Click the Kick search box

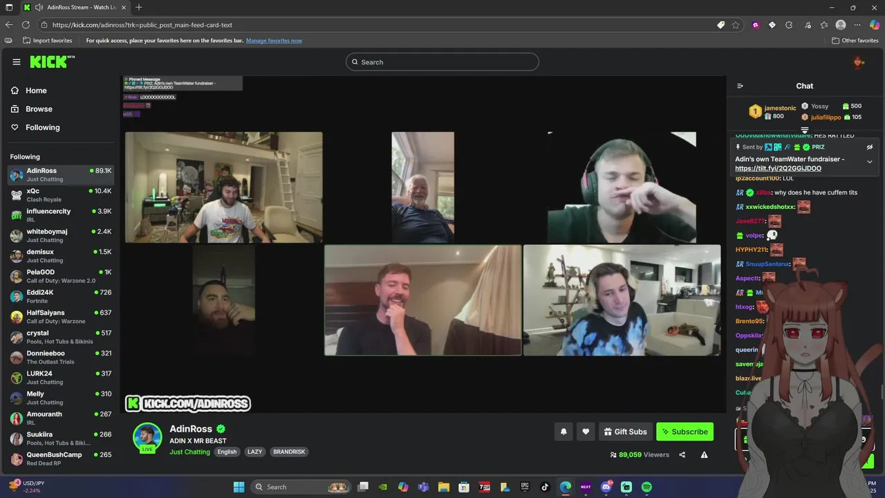[442, 62]
